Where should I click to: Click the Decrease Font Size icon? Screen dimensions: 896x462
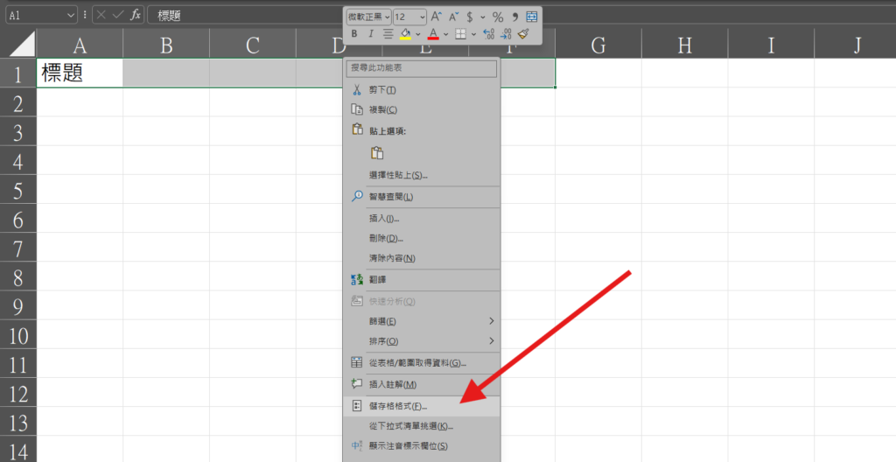(x=453, y=17)
